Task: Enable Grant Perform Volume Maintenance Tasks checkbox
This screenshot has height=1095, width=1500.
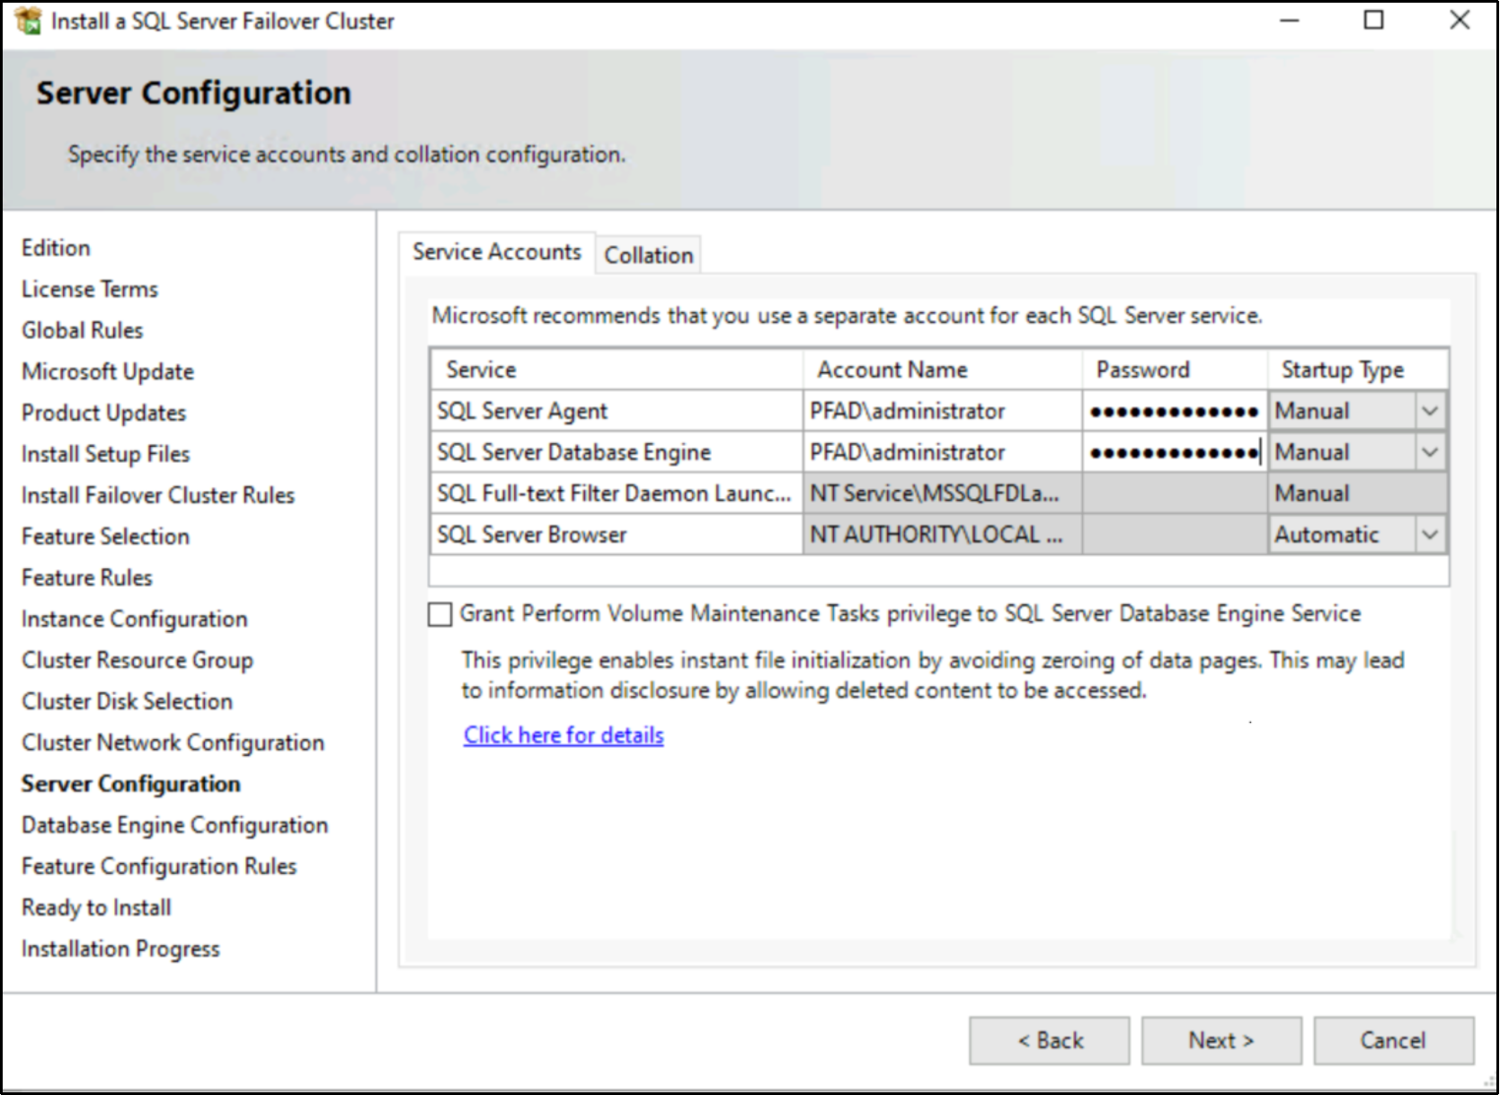Action: 439,615
